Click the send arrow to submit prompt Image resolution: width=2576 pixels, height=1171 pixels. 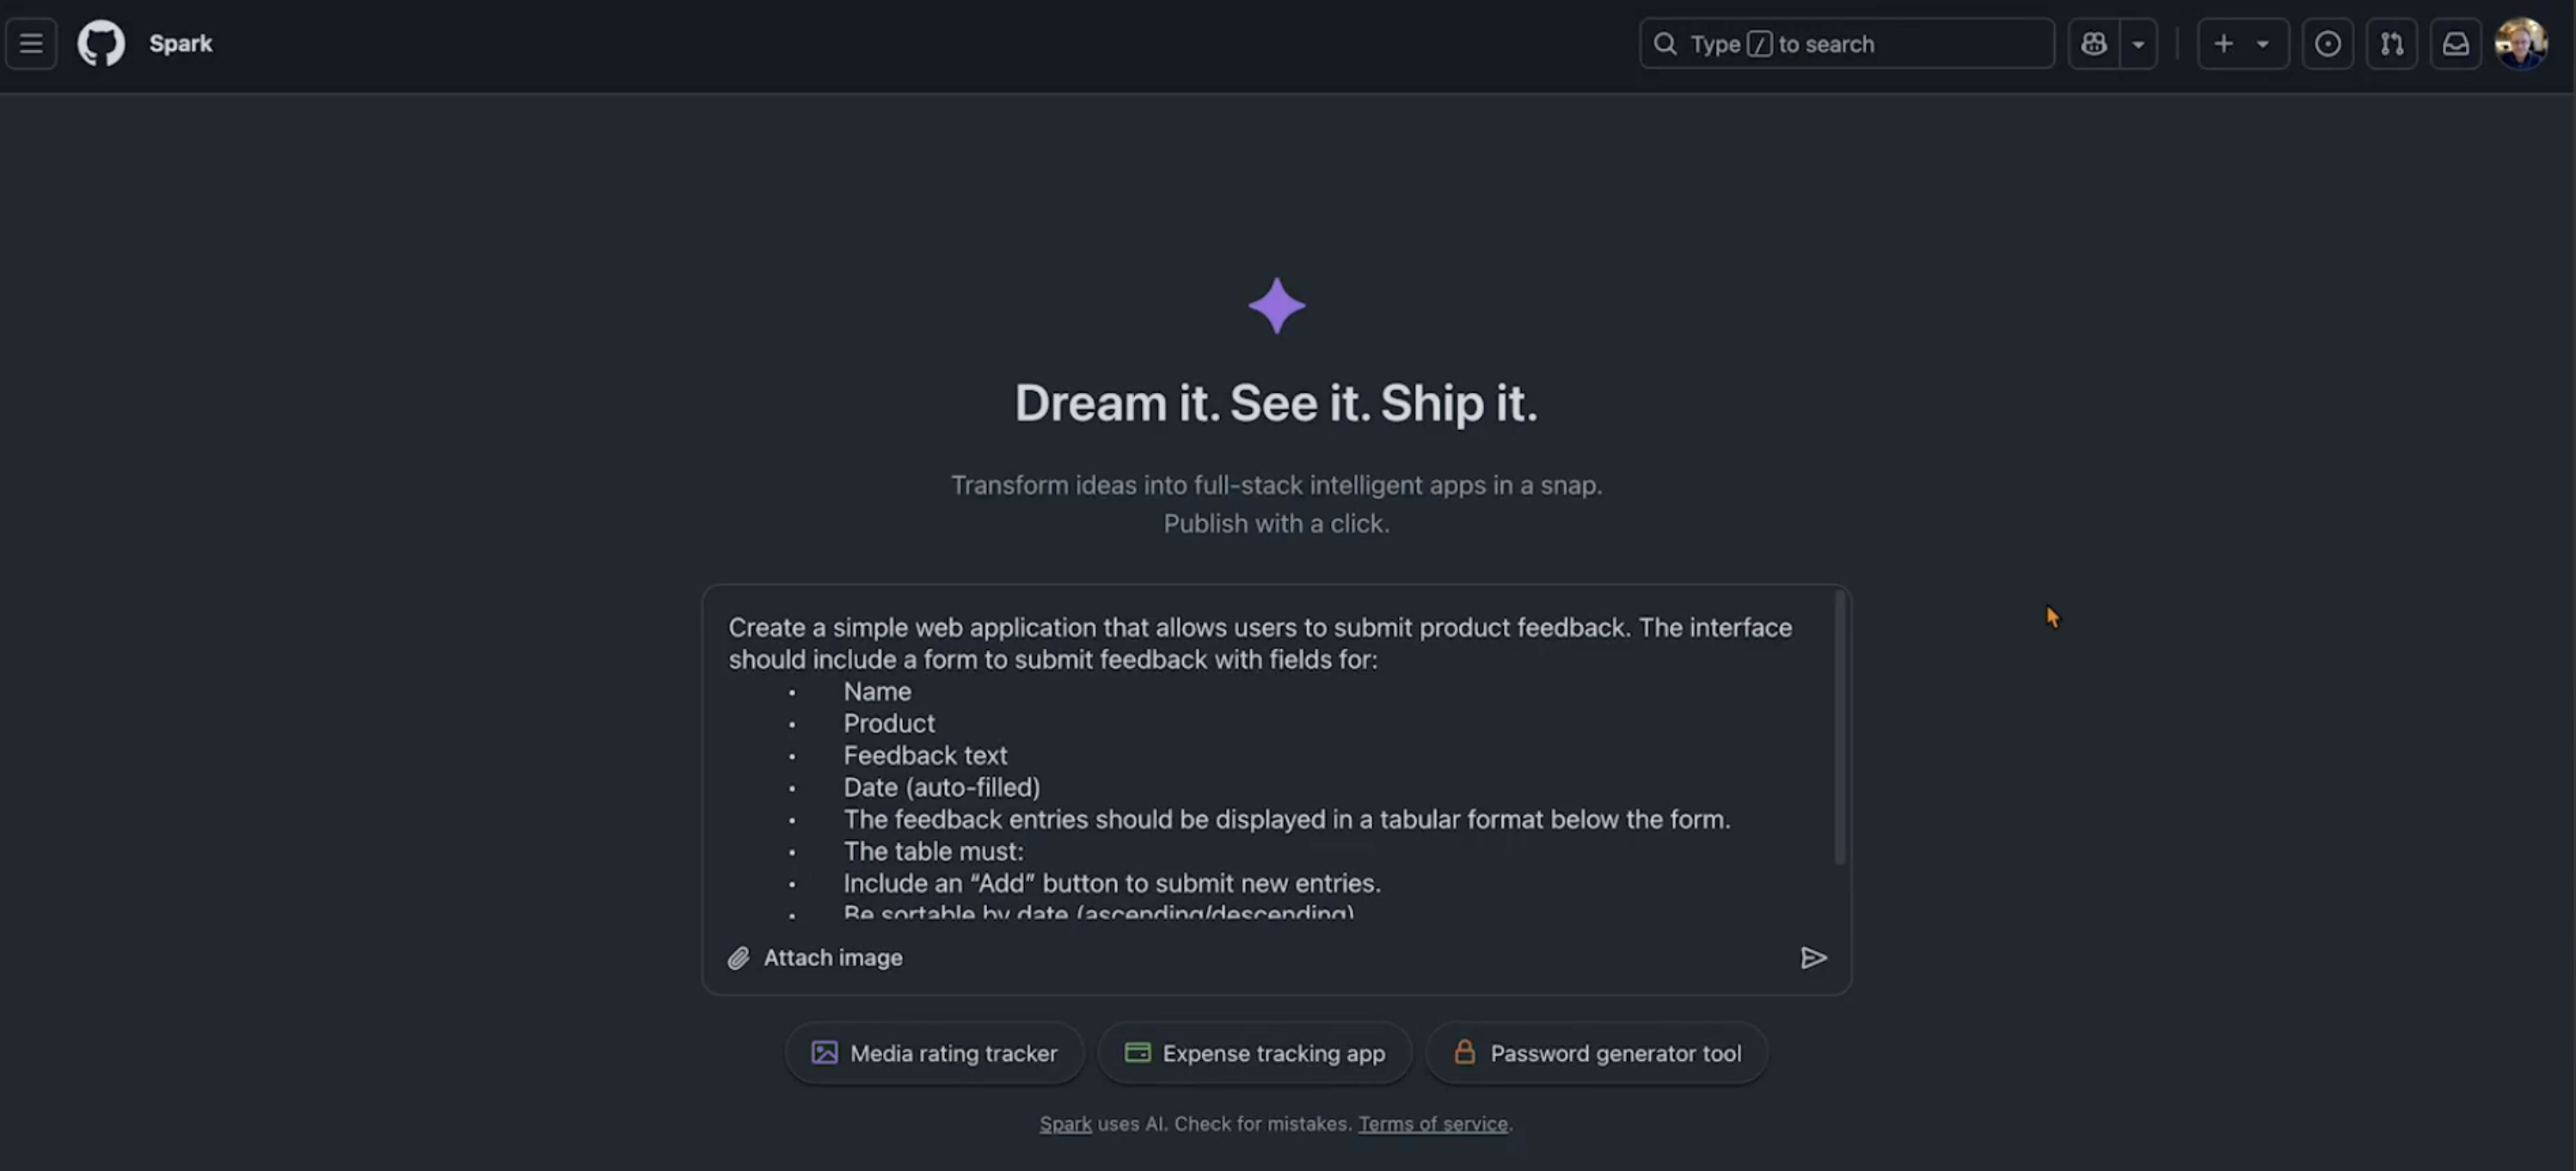[x=1813, y=958]
